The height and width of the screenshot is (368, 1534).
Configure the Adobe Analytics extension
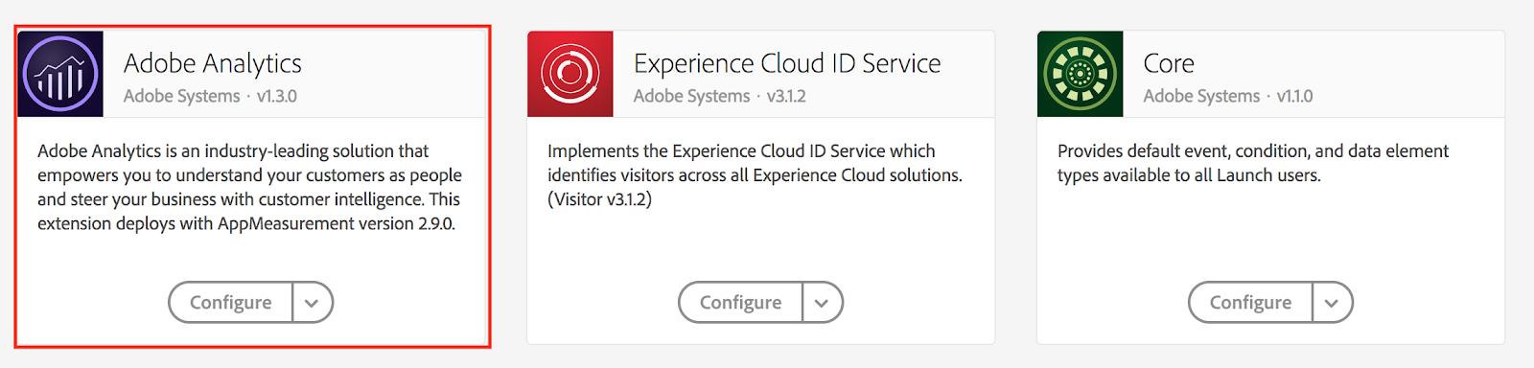coord(230,302)
